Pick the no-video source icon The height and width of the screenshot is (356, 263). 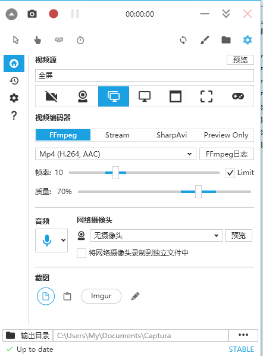click(52, 96)
